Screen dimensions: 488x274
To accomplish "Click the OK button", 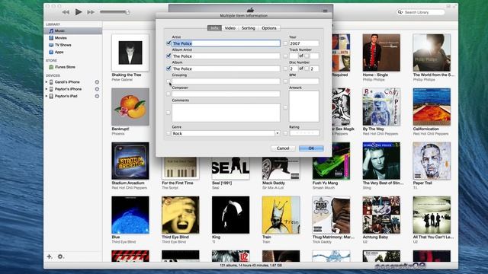I will coord(311,148).
